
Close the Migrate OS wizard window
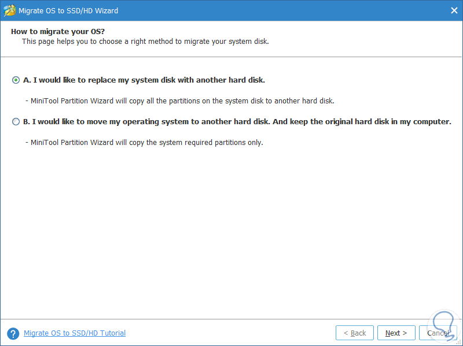click(x=454, y=10)
